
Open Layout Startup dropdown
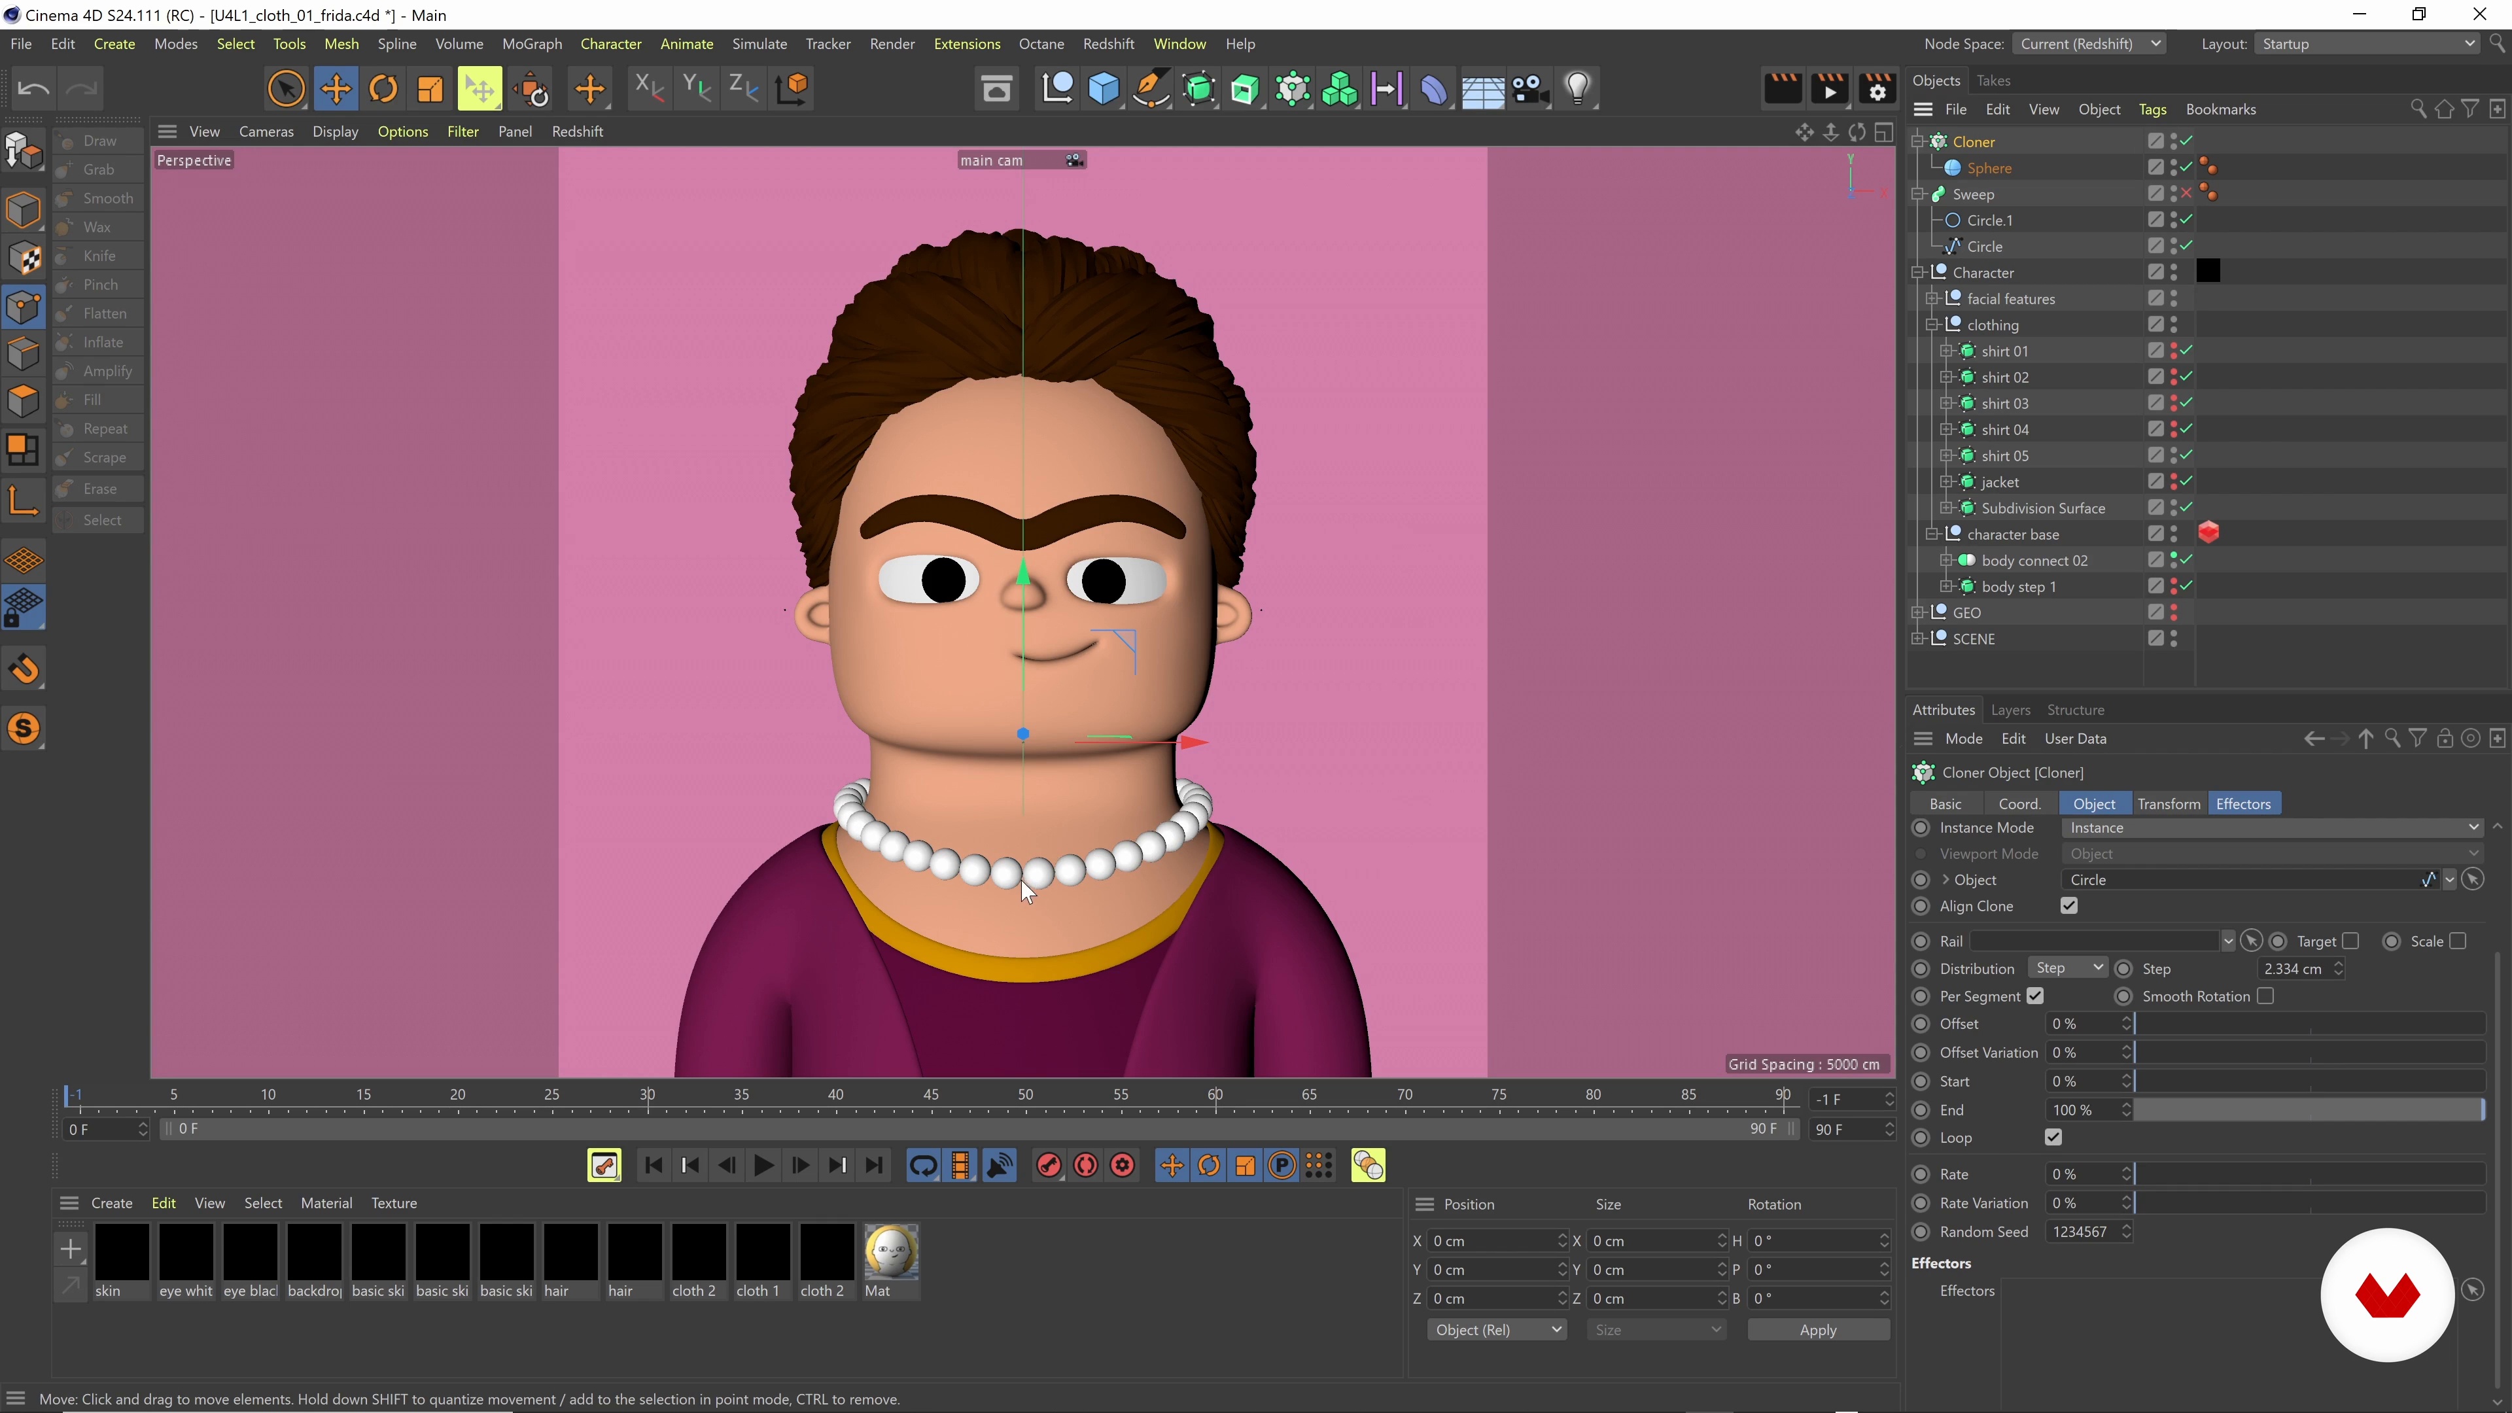[x=2367, y=44]
